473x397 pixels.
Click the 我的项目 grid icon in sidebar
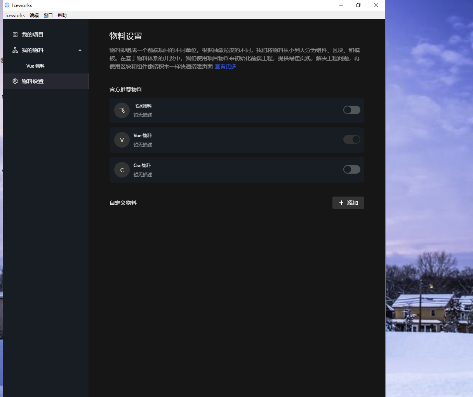15,35
